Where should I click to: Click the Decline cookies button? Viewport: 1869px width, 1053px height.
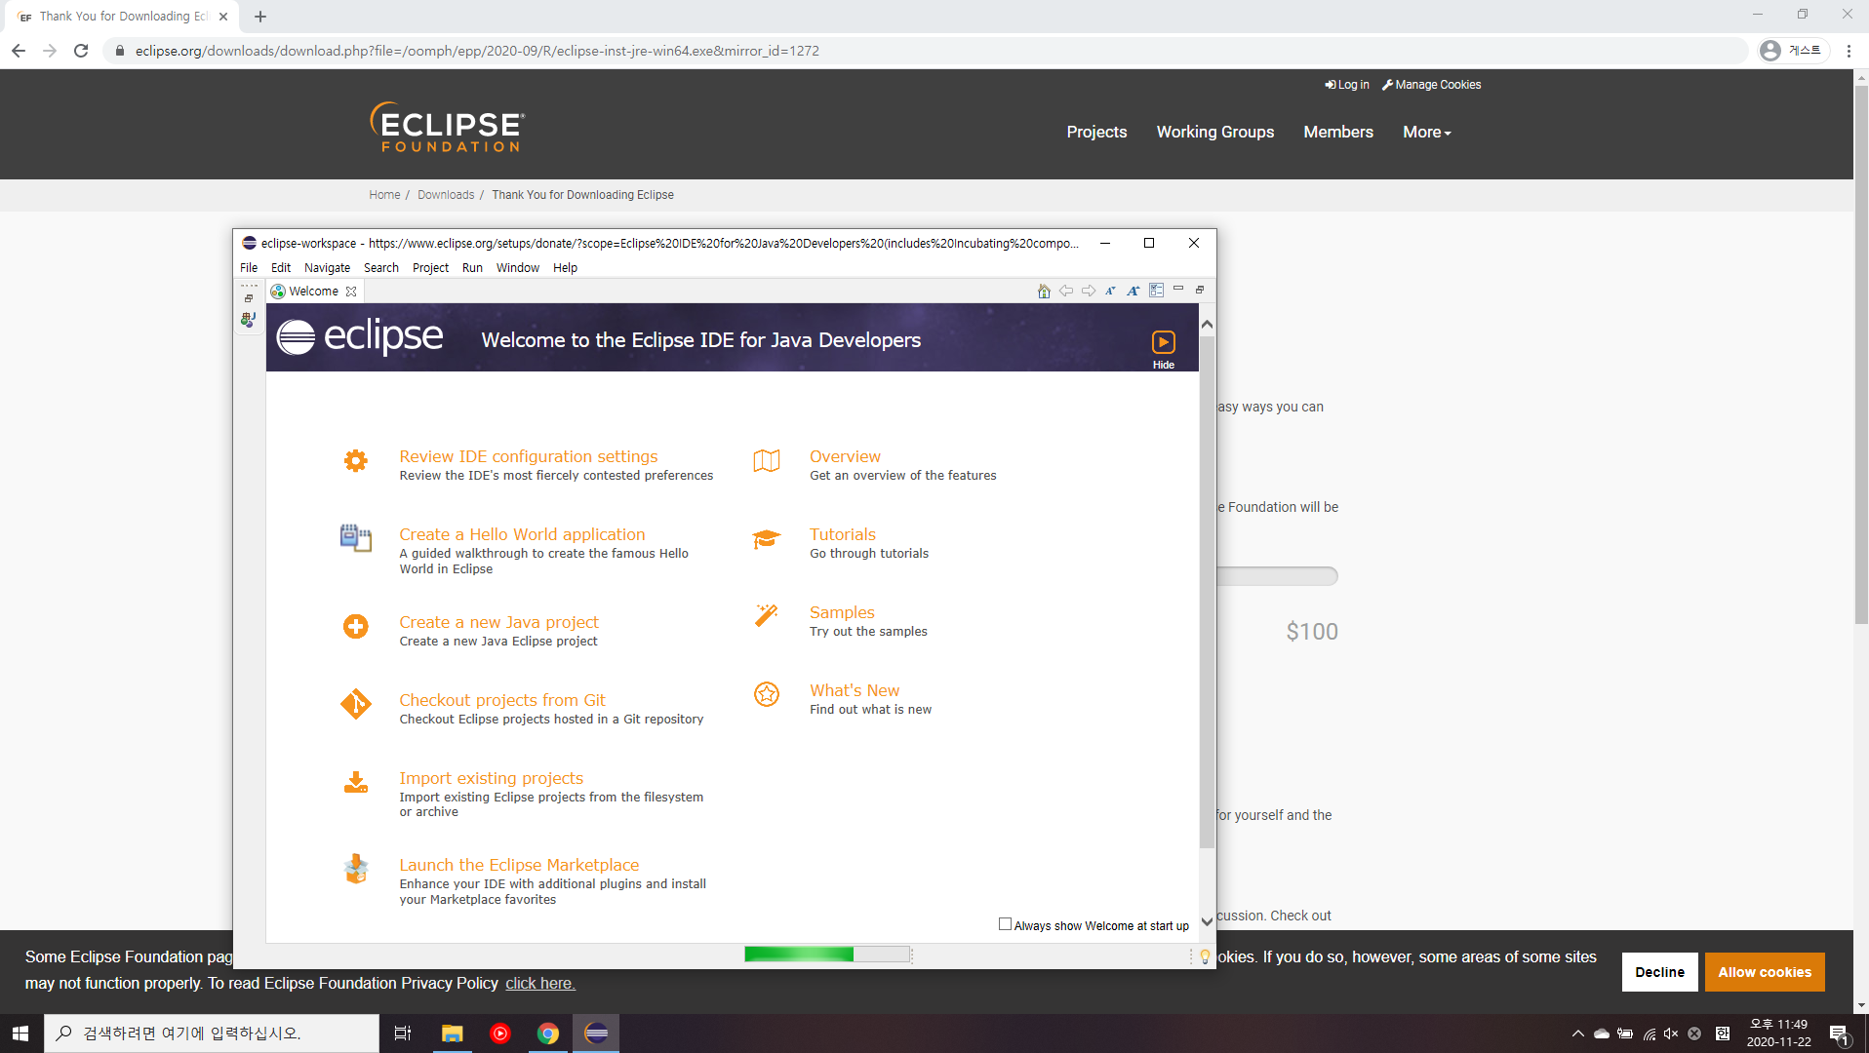point(1659,972)
